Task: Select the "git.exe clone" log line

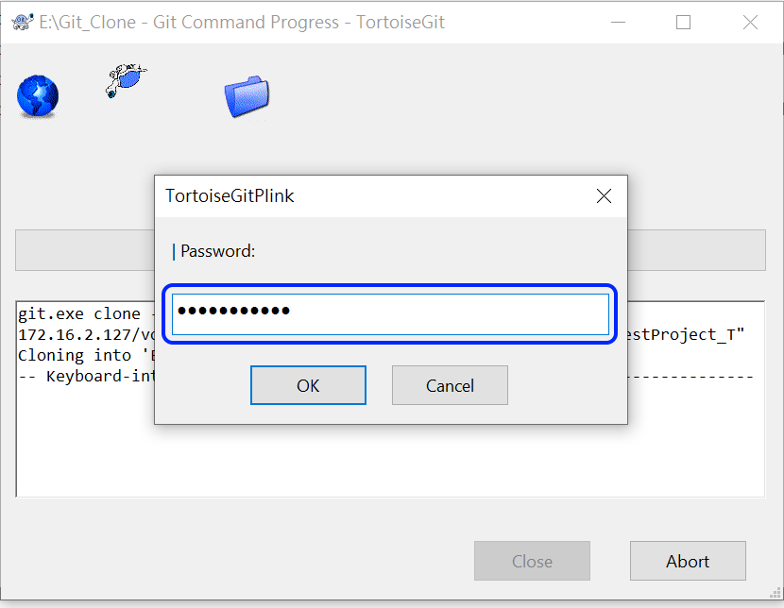Action: point(80,313)
